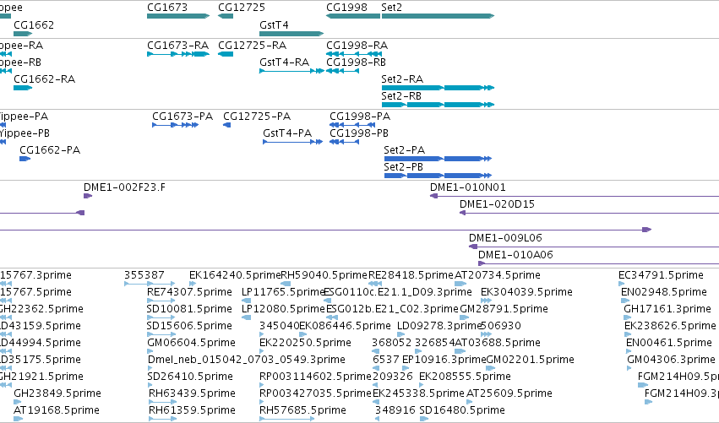The width and height of the screenshot is (719, 423).
Task: Click the GstT4-PA protein label
Action: (x=287, y=133)
